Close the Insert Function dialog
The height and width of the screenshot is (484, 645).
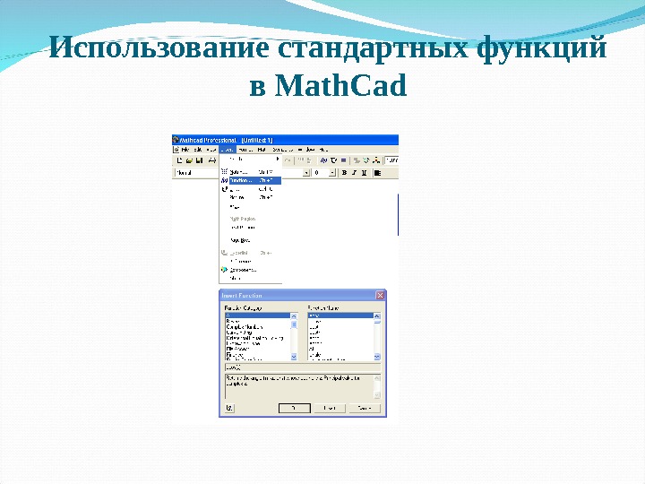pyautogui.click(x=380, y=295)
